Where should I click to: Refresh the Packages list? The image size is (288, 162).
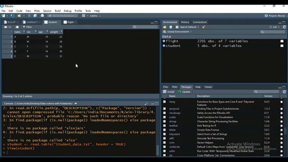(x=284, y=92)
